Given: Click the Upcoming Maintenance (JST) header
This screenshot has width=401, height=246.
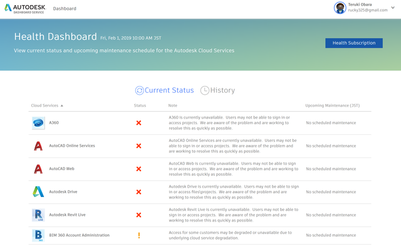Looking at the screenshot, I should [333, 105].
